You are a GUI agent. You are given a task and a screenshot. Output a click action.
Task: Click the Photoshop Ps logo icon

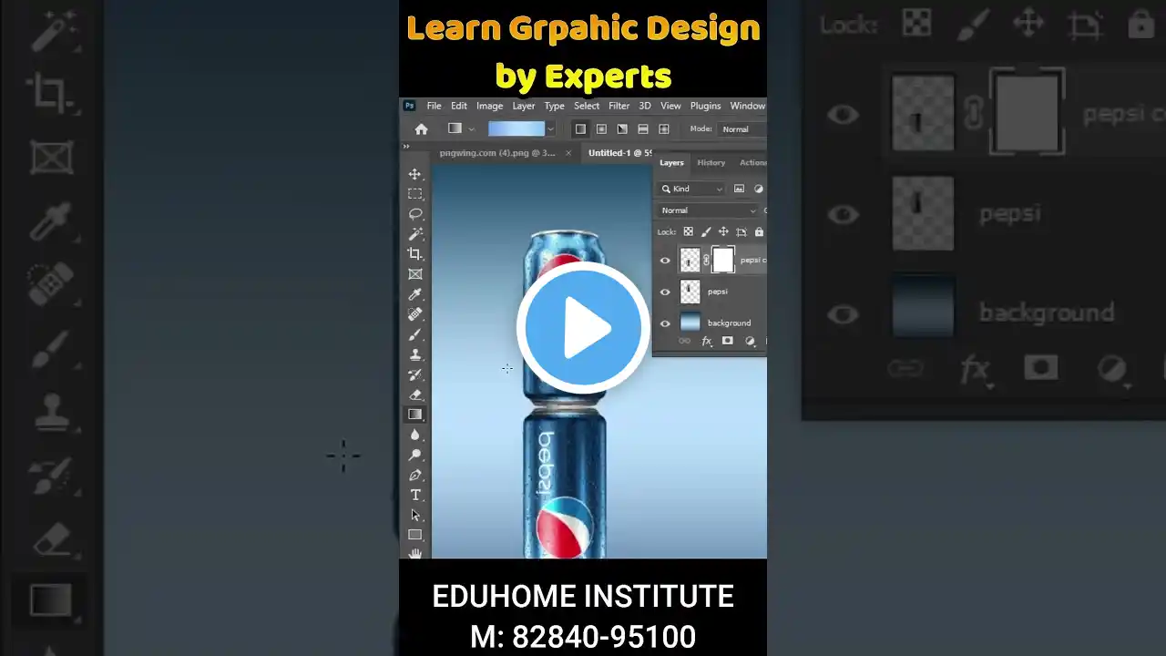pyautogui.click(x=410, y=106)
